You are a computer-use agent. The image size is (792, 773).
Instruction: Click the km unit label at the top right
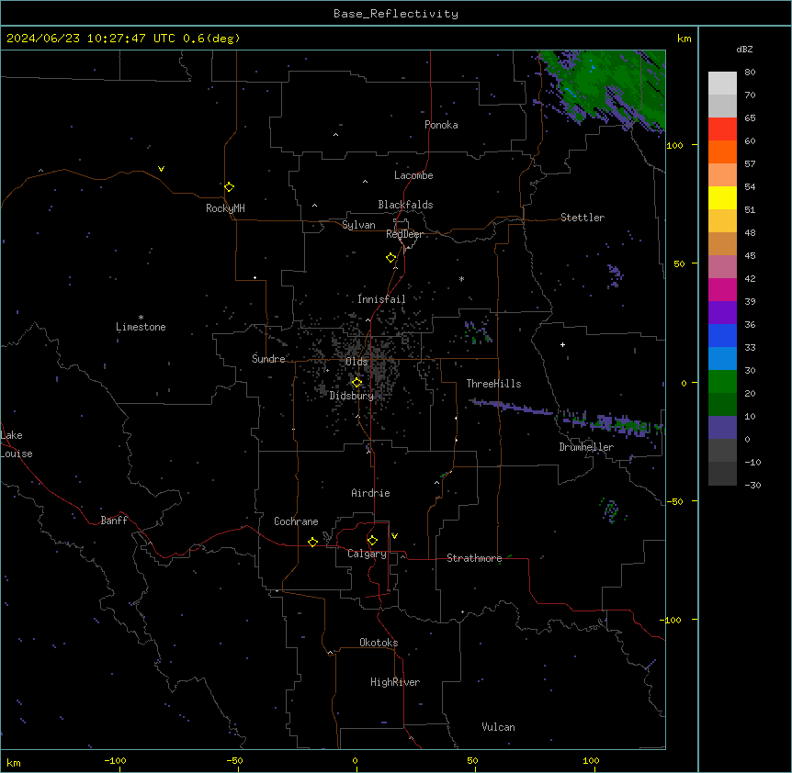[x=684, y=39]
